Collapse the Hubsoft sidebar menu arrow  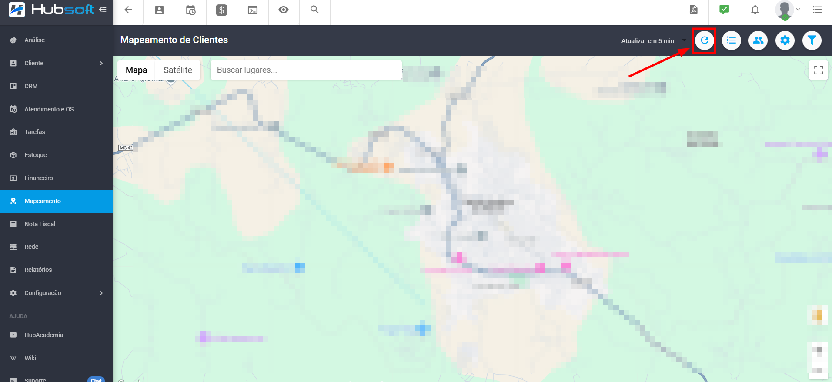point(103,9)
